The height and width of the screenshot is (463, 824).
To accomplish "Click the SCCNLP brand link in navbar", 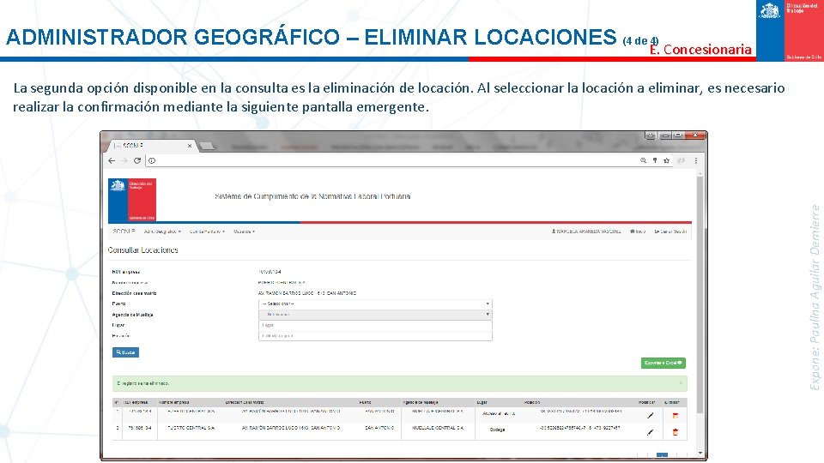I will [x=124, y=231].
